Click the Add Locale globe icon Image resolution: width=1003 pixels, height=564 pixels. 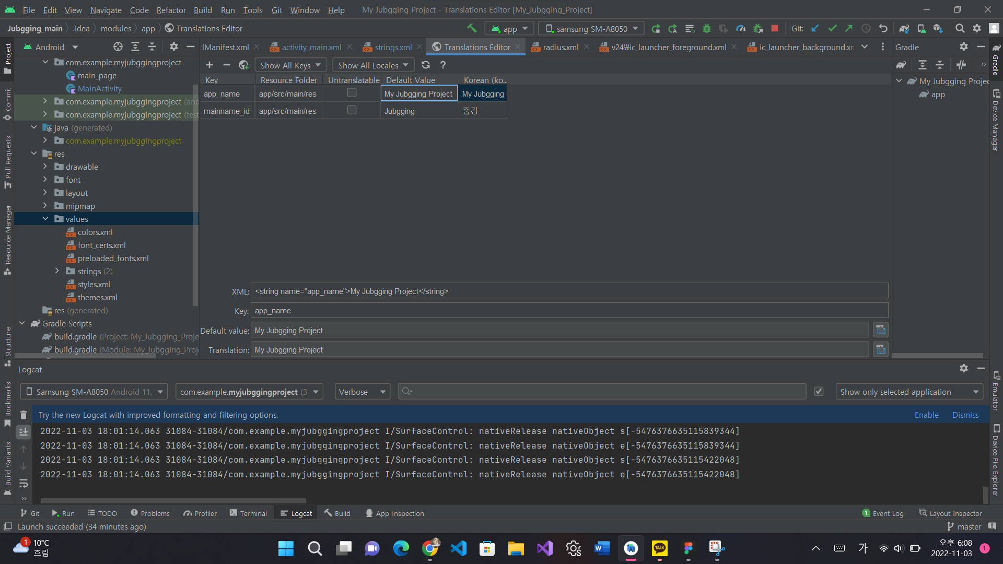click(243, 65)
